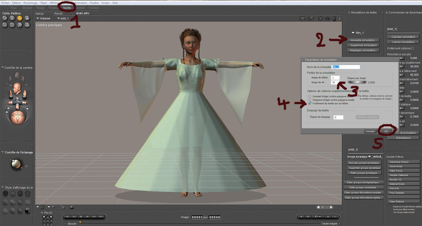Viewport: 422px width, 226px height.
Task: Play the animation
Action: tap(87, 217)
